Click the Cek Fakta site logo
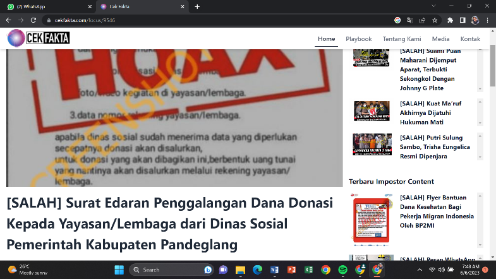 (39, 39)
